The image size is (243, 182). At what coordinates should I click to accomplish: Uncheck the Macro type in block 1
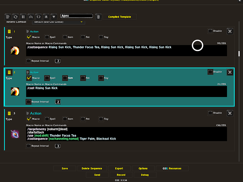pyautogui.click(x=29, y=37)
